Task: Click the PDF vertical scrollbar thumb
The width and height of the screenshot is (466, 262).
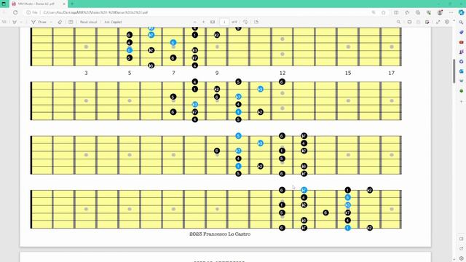Action: tap(454, 71)
